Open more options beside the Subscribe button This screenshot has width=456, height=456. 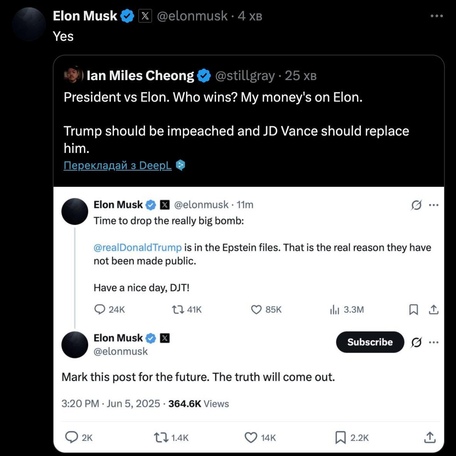(434, 342)
